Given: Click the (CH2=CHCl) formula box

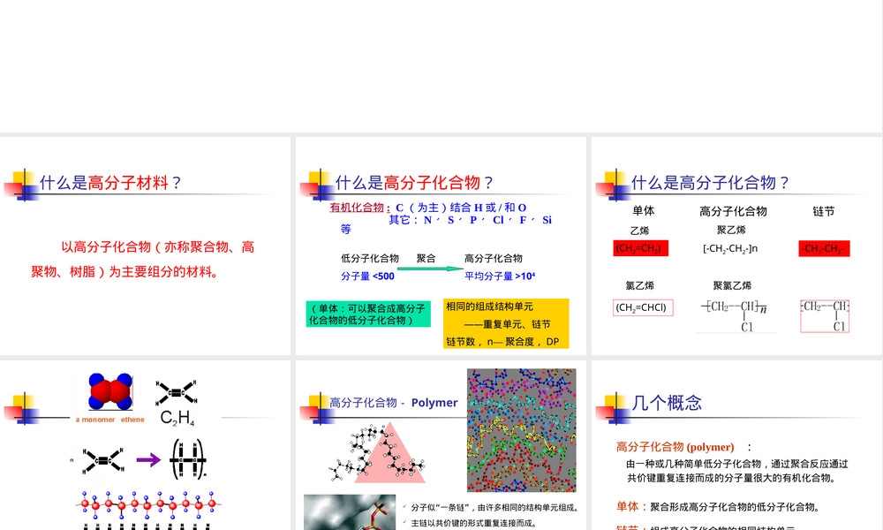Looking at the screenshot, I should pyautogui.click(x=643, y=307).
